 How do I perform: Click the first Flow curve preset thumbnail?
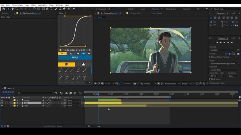(61, 70)
